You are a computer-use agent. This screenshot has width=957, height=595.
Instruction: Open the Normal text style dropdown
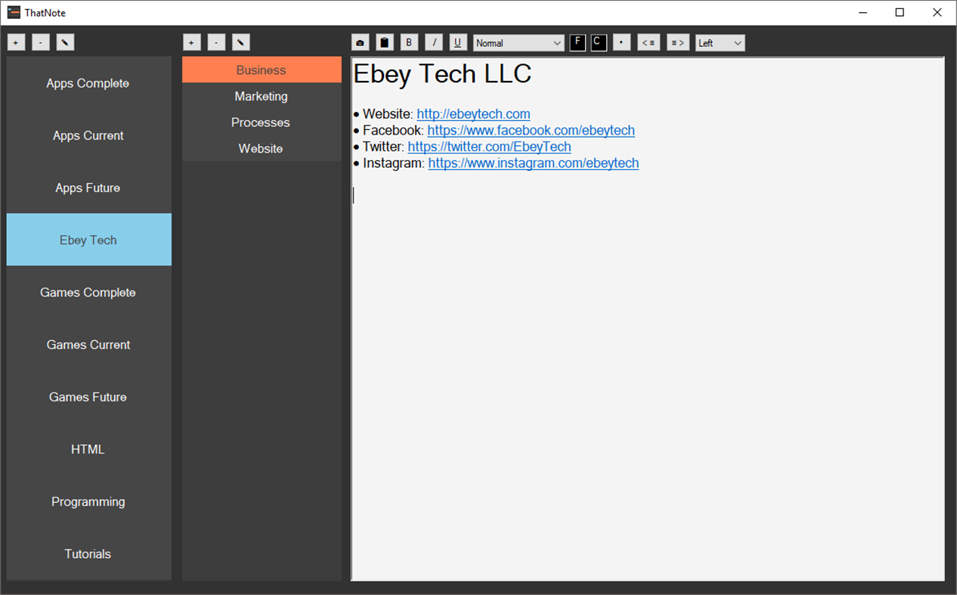518,42
